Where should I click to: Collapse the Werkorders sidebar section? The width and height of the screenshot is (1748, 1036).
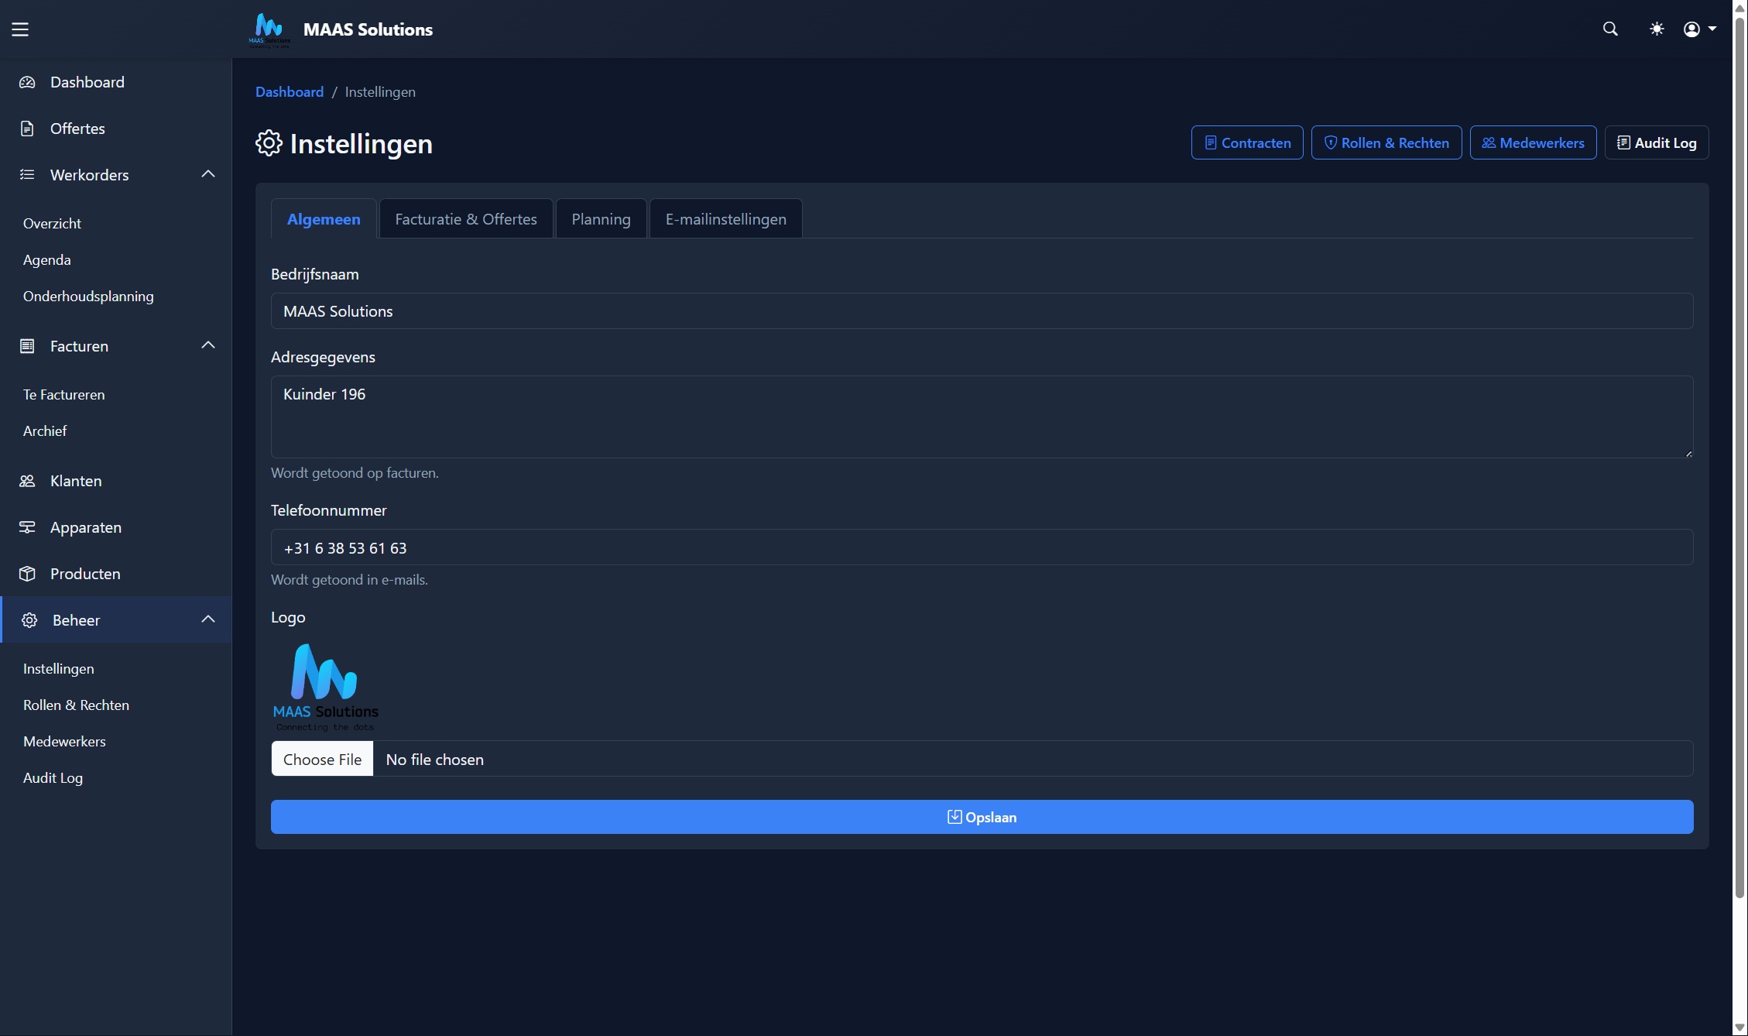[207, 174]
